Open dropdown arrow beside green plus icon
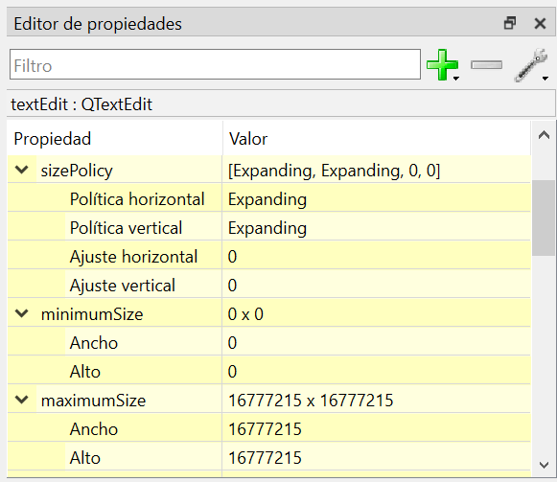This screenshot has height=482, width=557. click(x=456, y=79)
